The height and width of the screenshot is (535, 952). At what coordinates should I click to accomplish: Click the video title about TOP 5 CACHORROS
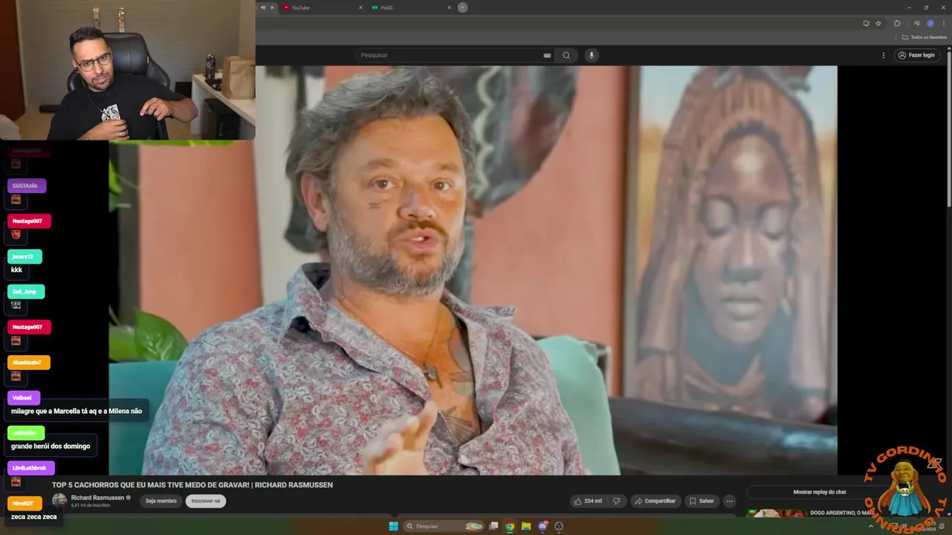pos(192,485)
